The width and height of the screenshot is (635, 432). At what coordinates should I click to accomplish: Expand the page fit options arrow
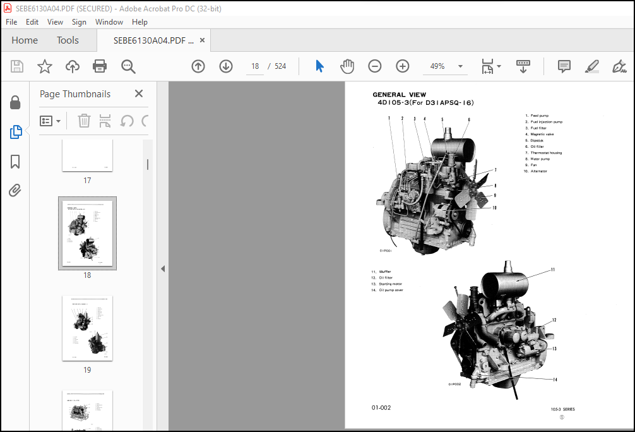(499, 66)
